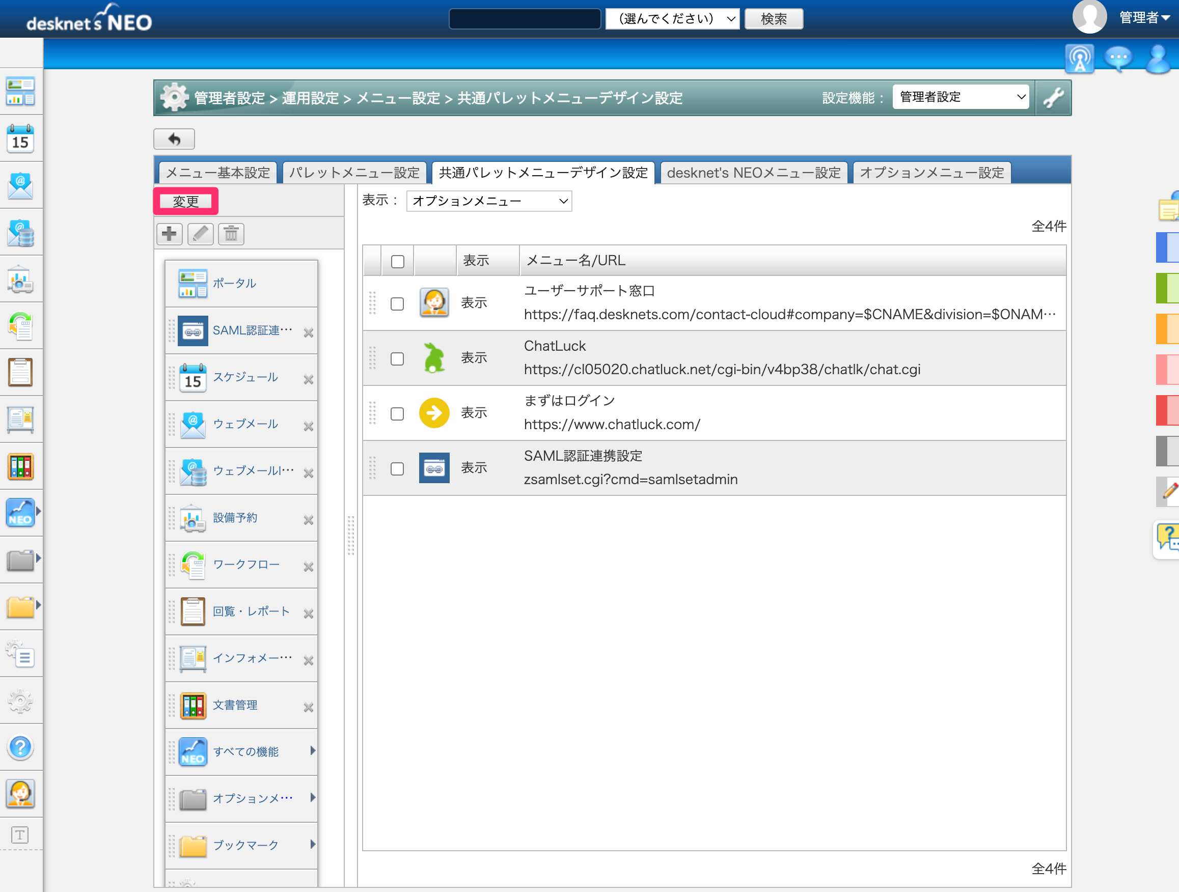This screenshot has height=892, width=1179.
Task: Check the ChatLuck row checkbox
Action: (397, 358)
